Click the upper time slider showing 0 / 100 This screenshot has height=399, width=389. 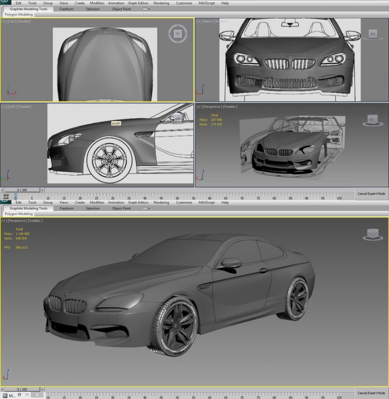tap(22, 190)
